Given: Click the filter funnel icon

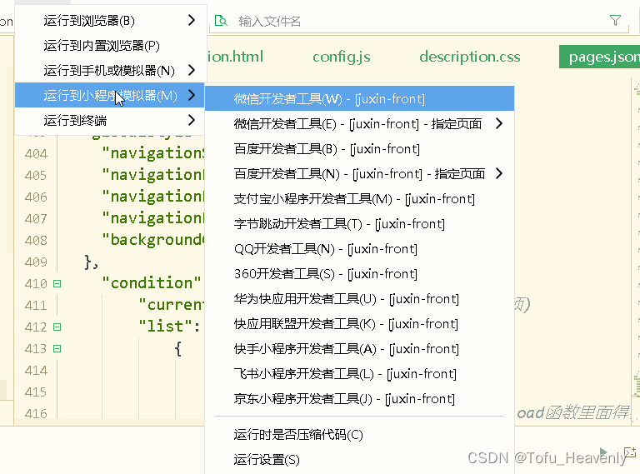Looking at the screenshot, I should pos(615,20).
